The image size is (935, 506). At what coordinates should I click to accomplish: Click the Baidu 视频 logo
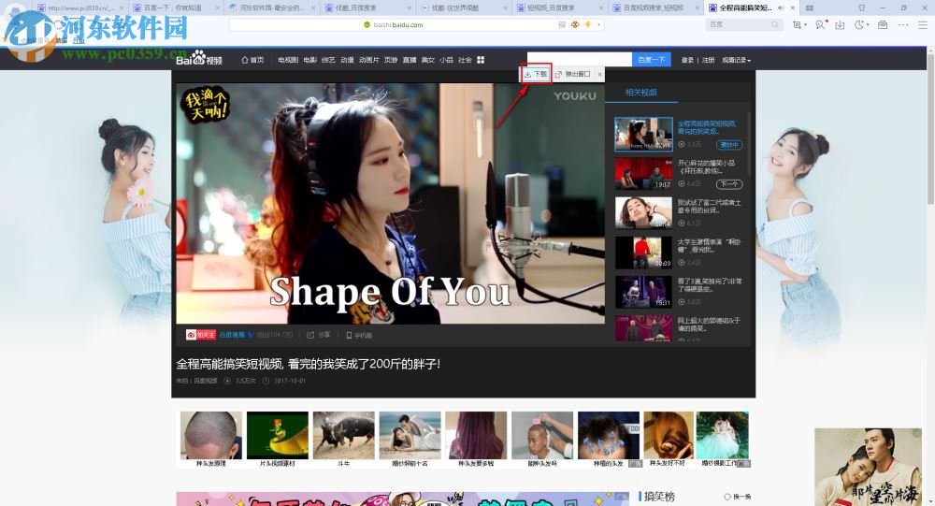pyautogui.click(x=199, y=59)
